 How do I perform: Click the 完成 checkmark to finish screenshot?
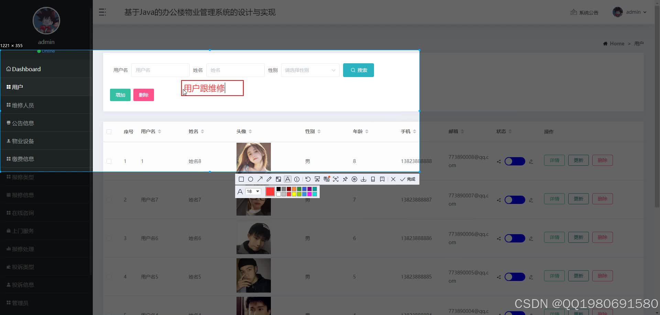407,179
